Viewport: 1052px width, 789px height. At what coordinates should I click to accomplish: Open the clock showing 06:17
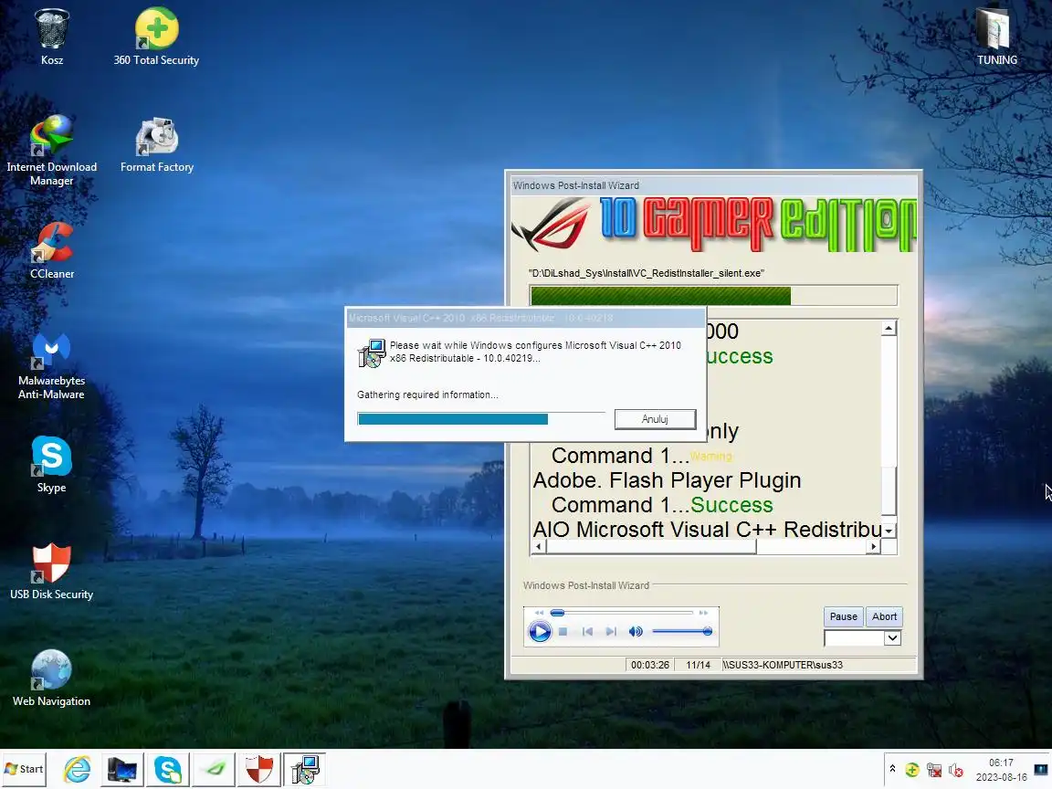[x=1001, y=770]
